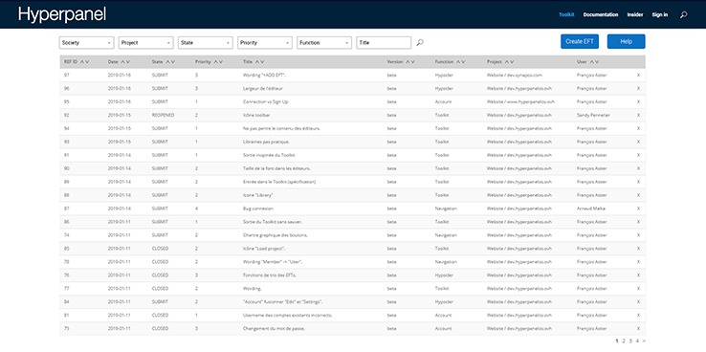Open entry 'Ne pas perdre le contenu des éditeurs.'
This screenshot has width=706, height=352.
(281, 128)
